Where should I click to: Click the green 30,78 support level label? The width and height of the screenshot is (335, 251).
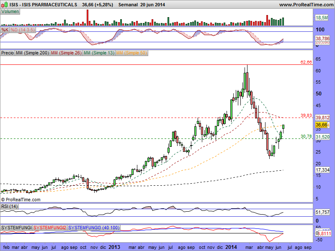[x=306, y=136]
